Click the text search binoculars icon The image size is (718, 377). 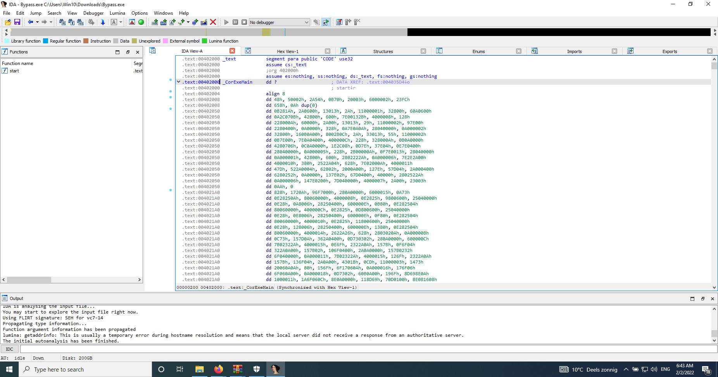tap(71, 22)
